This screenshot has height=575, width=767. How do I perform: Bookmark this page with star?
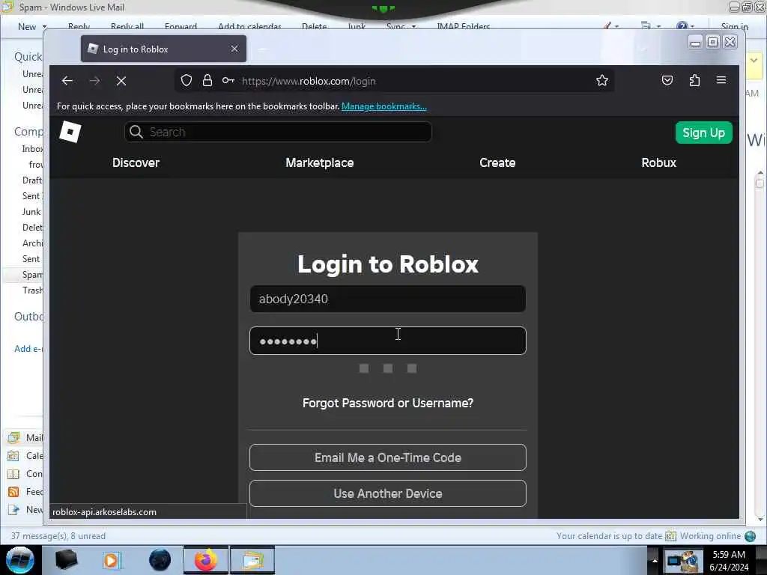[x=602, y=81]
